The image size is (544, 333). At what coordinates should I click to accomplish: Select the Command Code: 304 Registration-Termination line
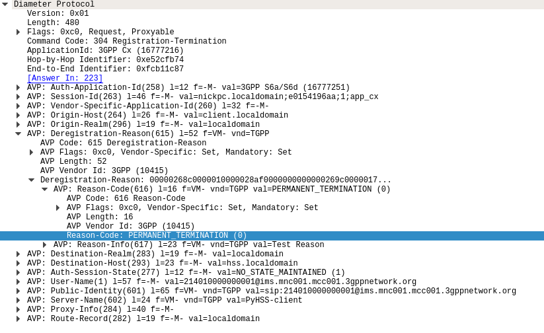[127, 41]
